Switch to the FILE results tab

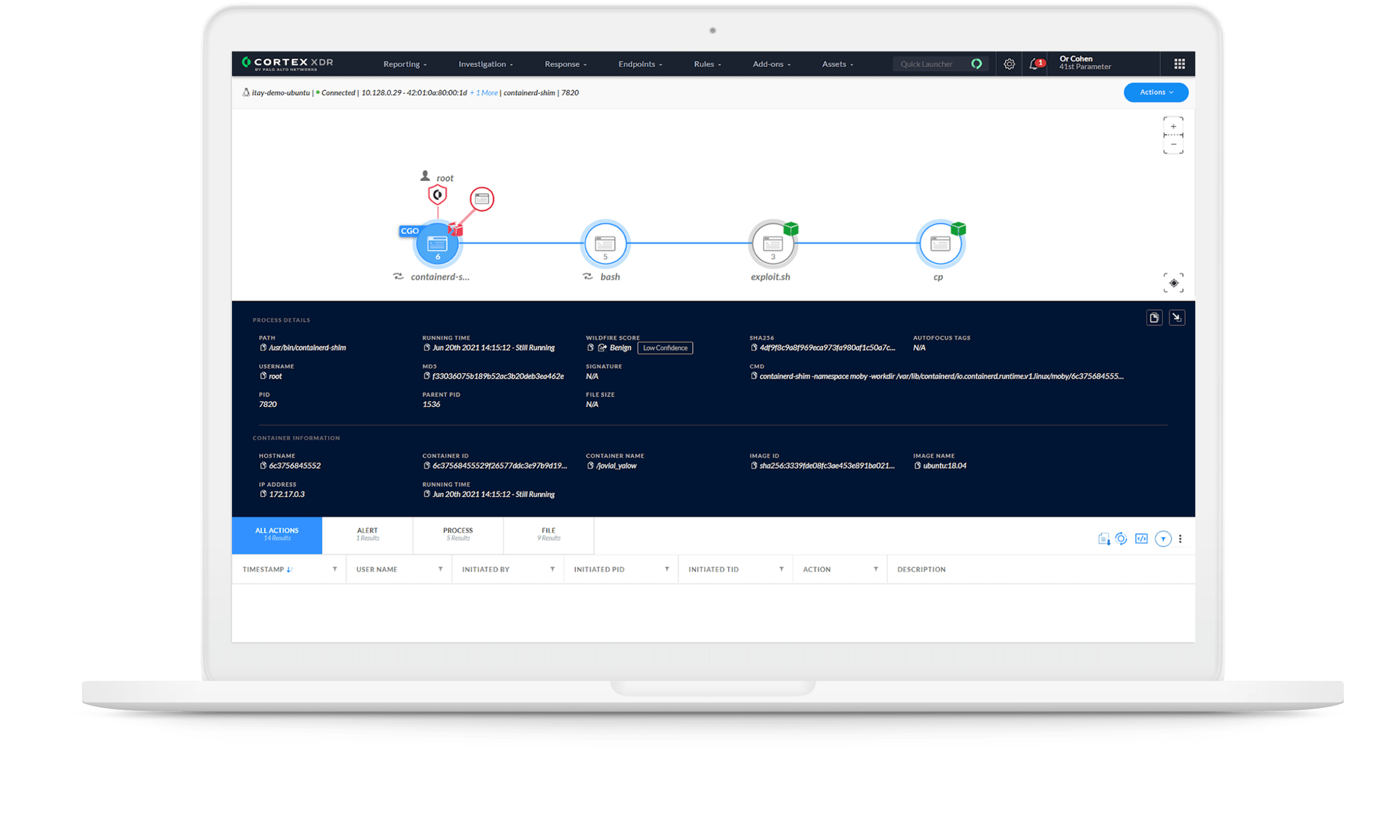click(x=548, y=535)
